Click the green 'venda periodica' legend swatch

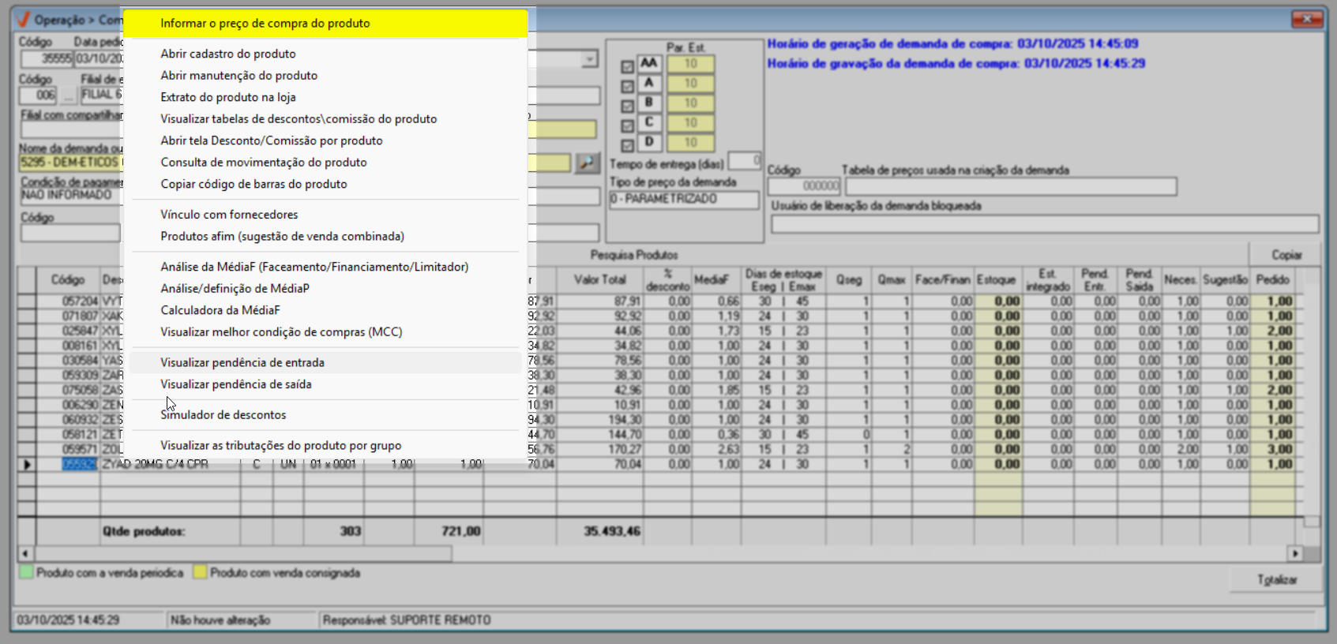pos(26,573)
